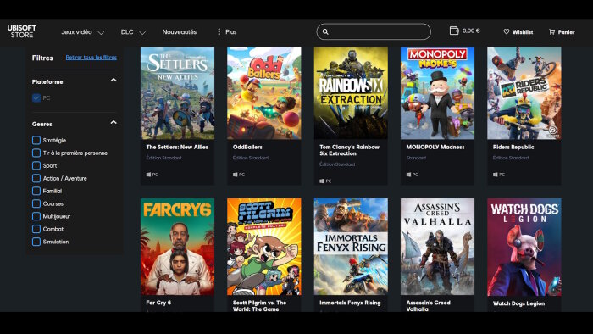Click Windows PC icon under Rainbow Six Extraction
The height and width of the screenshot is (334, 593).
[x=322, y=181]
